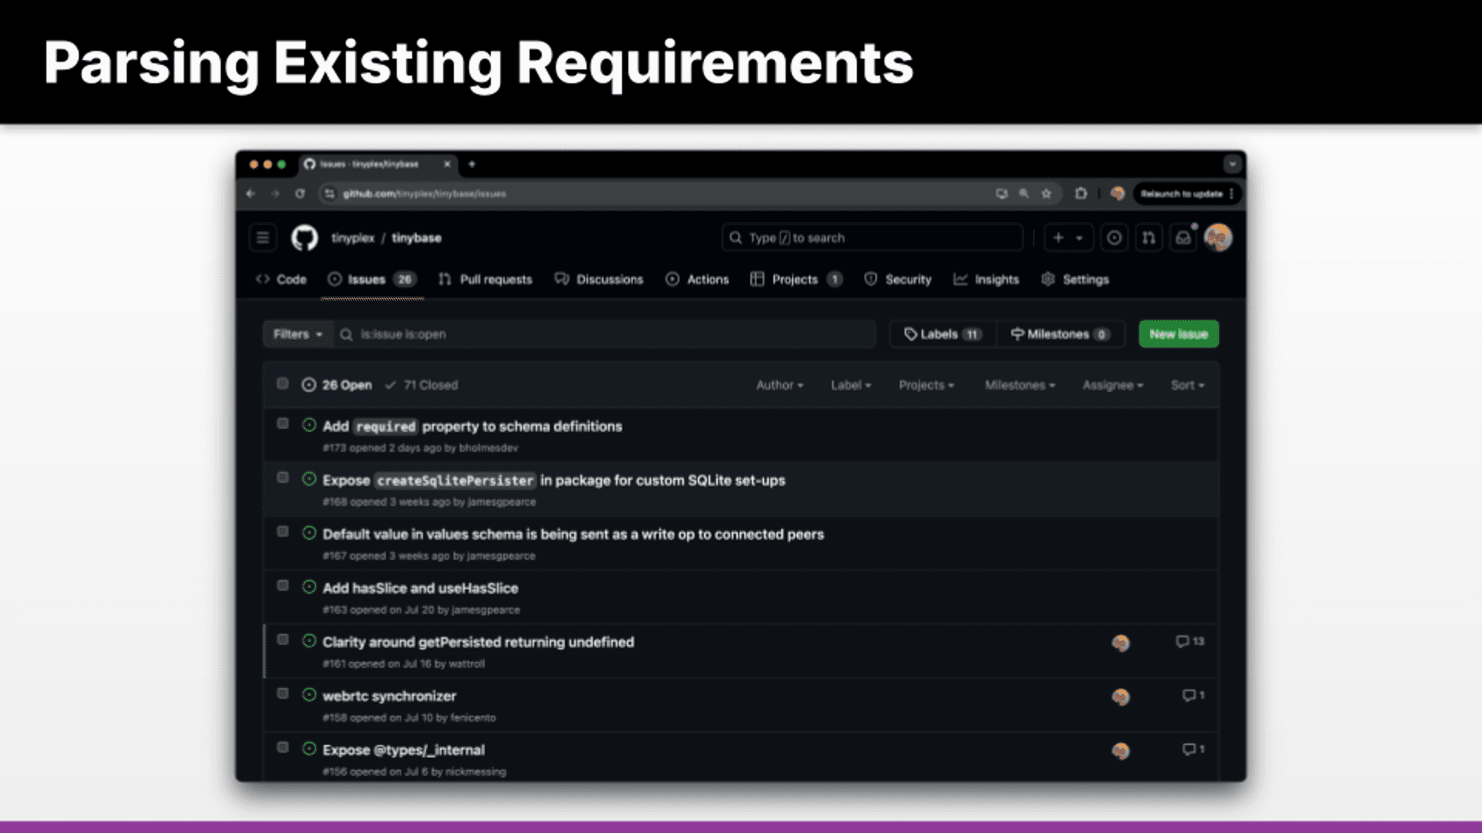
Task: Open the user avatar profile menu
Action: tap(1218, 238)
